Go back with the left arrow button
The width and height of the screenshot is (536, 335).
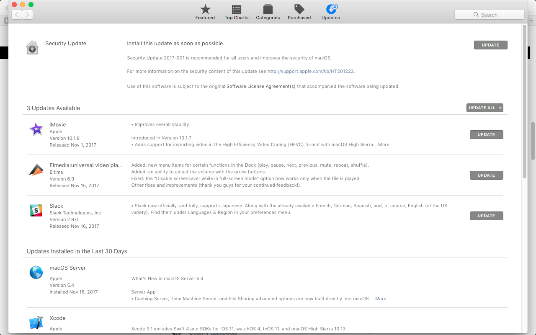(17, 15)
